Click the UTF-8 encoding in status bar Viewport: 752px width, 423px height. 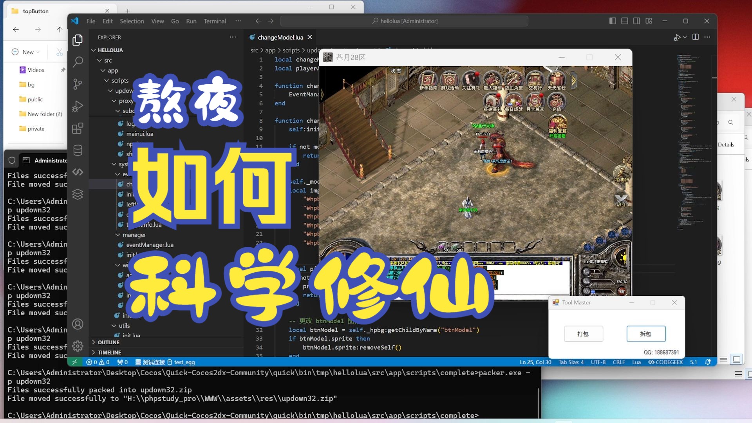(598, 362)
